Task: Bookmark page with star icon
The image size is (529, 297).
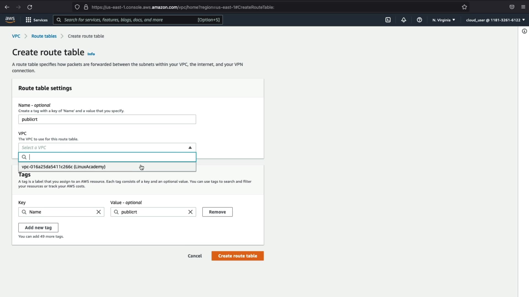Action: (465, 7)
